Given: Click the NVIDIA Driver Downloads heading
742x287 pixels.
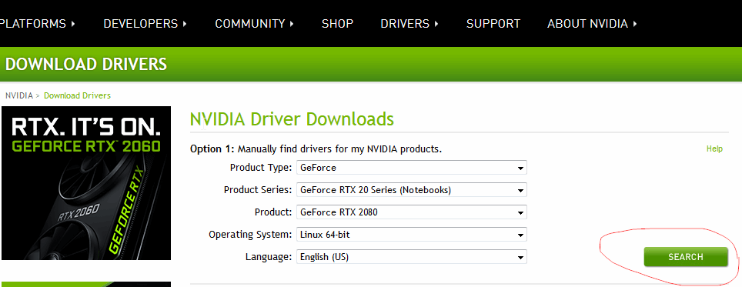Looking at the screenshot, I should coord(292,119).
